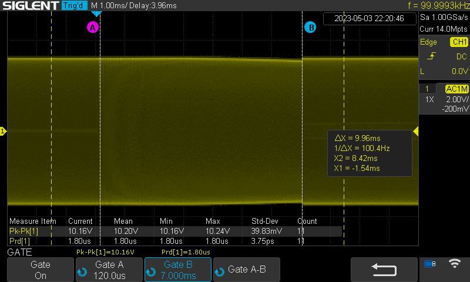Click the Gate A-B rotary knob icon
This screenshot has height=282, width=470.
pyautogui.click(x=219, y=272)
